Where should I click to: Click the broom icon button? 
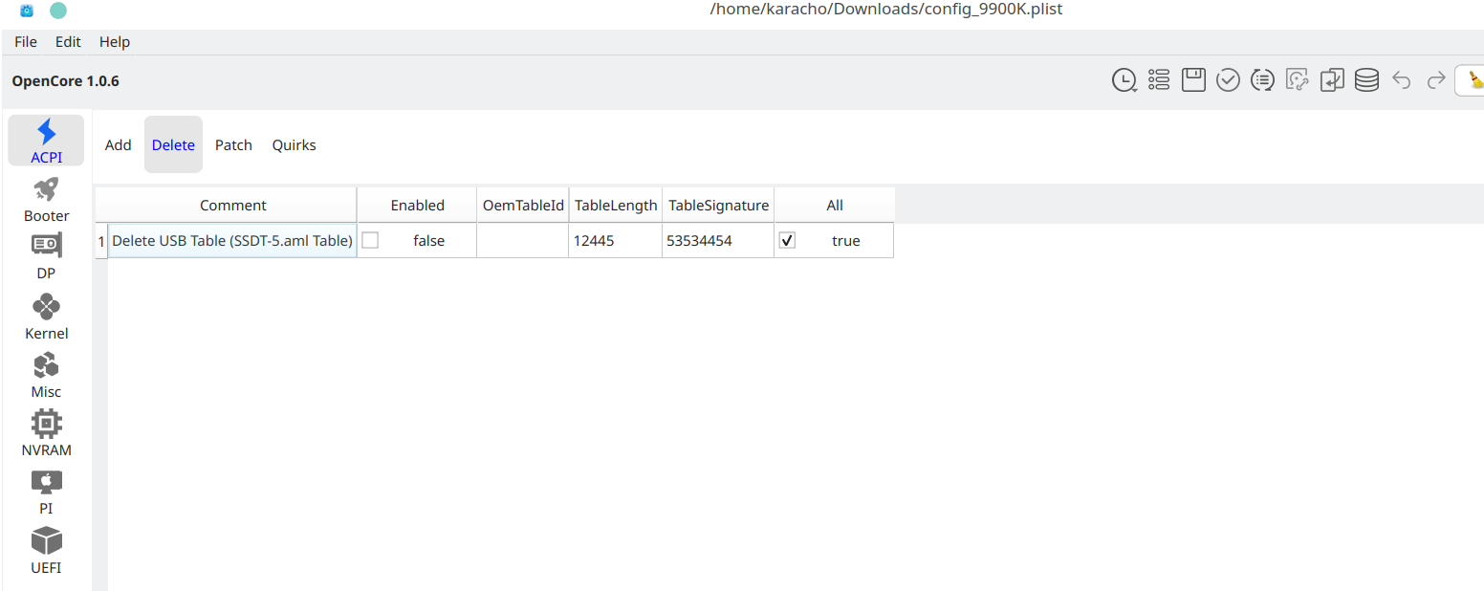click(1473, 80)
